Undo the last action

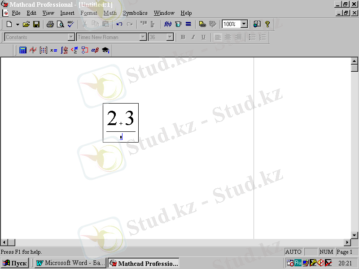click(x=119, y=24)
